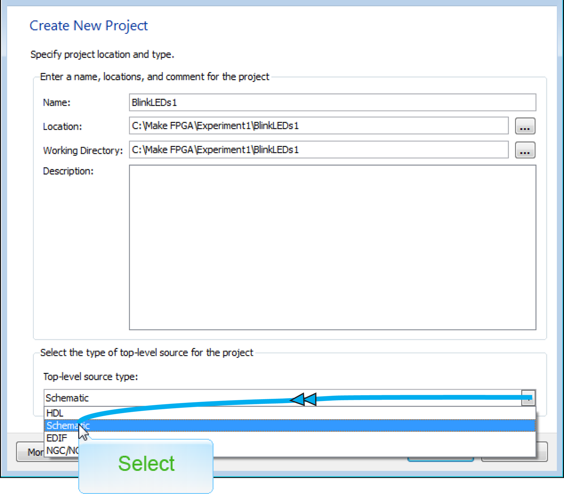Click the Name field containing BlinkLEDs1

(x=332, y=102)
